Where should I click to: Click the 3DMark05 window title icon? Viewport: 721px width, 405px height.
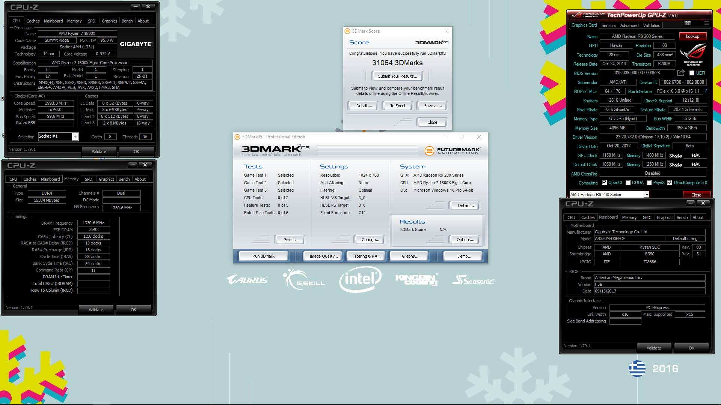237,137
